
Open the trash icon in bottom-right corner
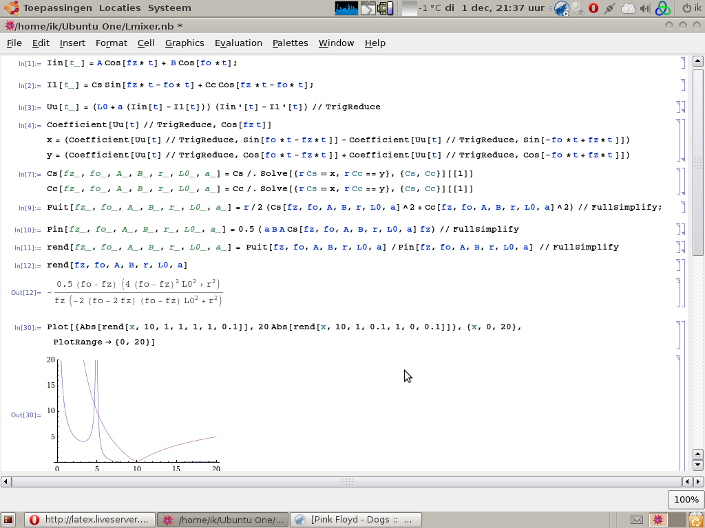pyautogui.click(x=696, y=520)
